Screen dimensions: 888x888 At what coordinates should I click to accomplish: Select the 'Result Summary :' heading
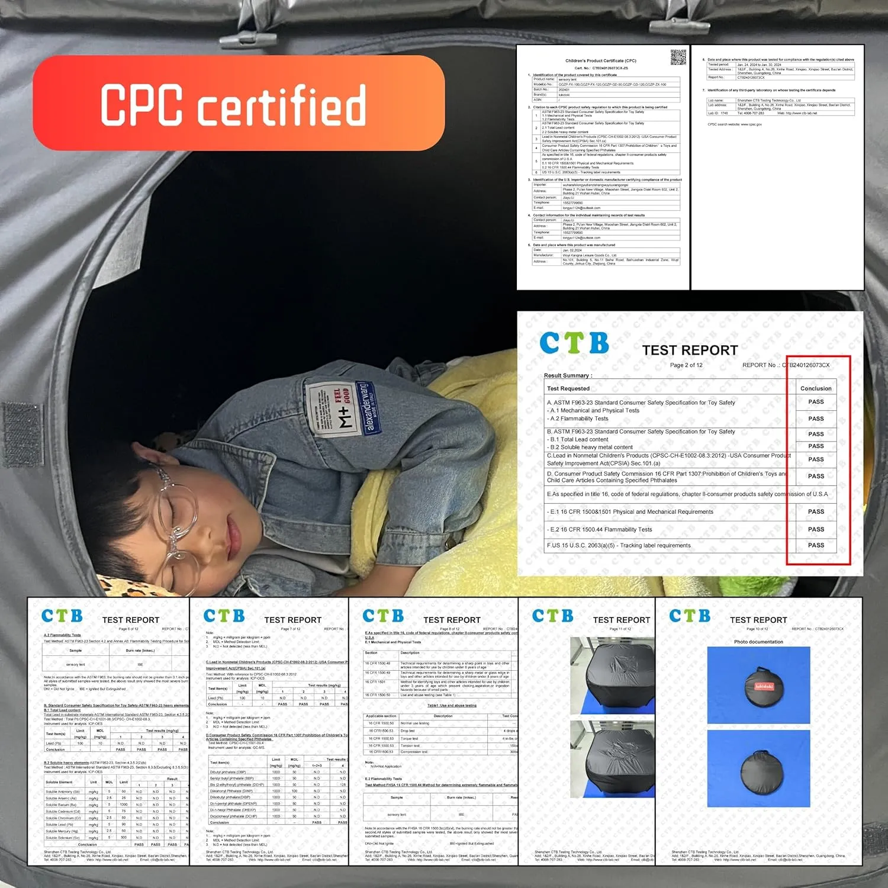pyautogui.click(x=568, y=375)
